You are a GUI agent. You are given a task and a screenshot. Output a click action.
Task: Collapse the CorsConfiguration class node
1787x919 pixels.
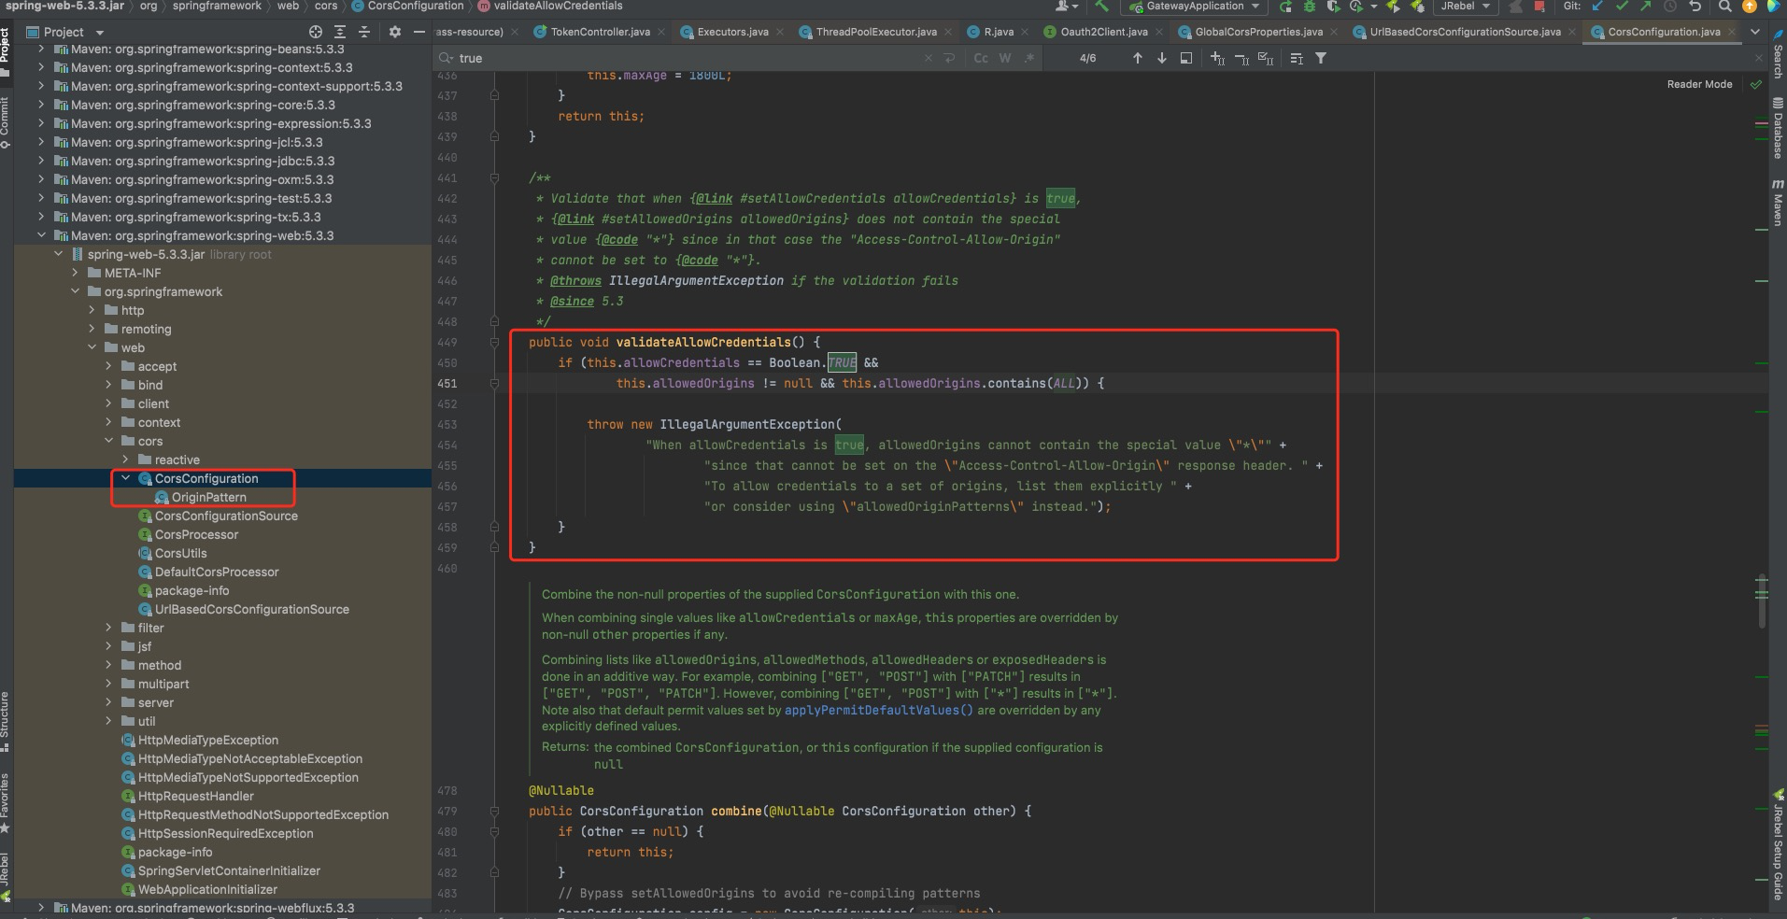pyautogui.click(x=125, y=478)
